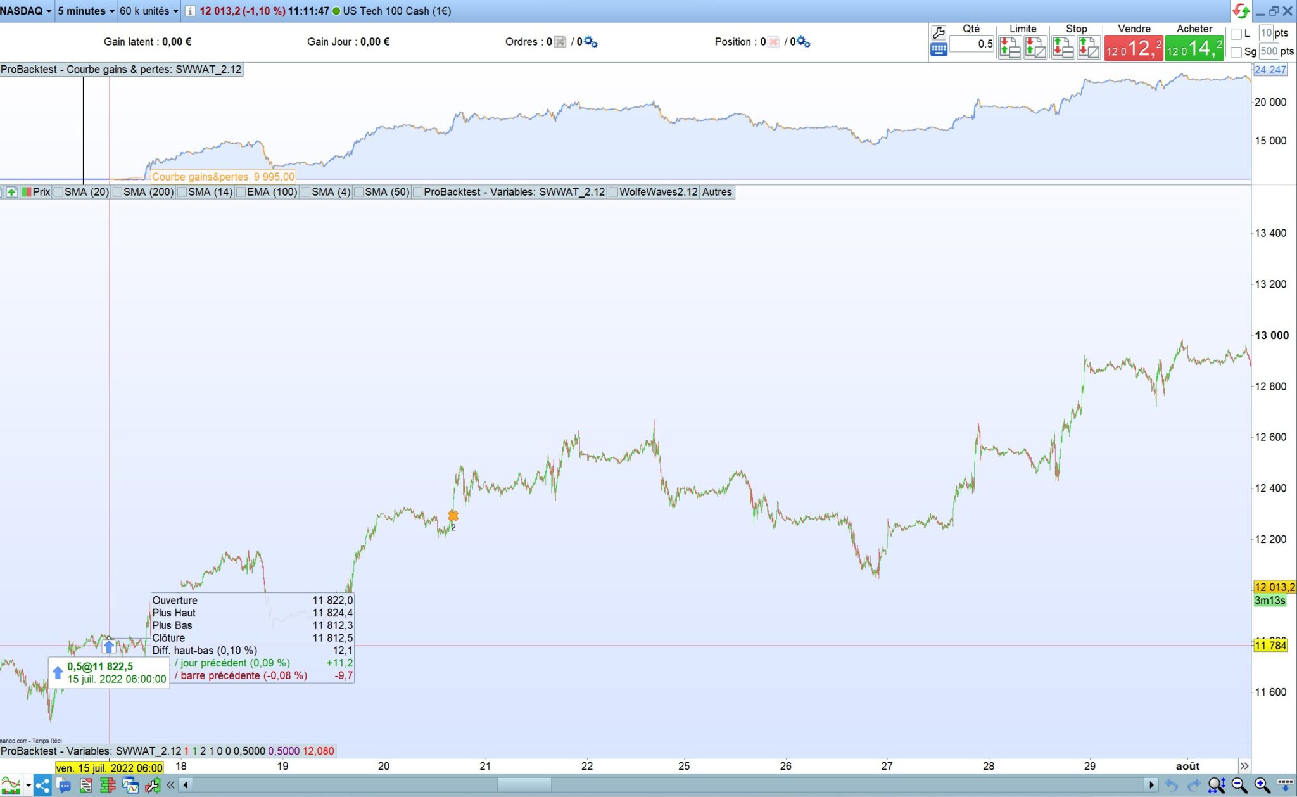
Task: Click the wrench icon above the keyboard icon
Action: tap(939, 33)
